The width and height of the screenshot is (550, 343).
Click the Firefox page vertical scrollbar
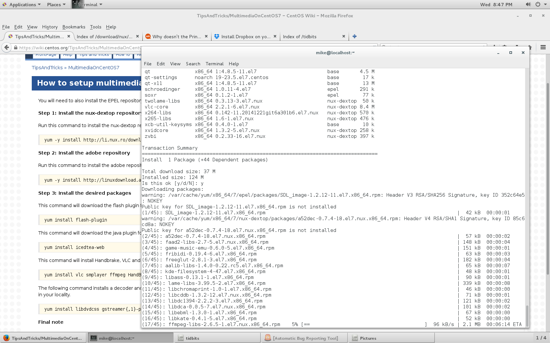point(548,178)
